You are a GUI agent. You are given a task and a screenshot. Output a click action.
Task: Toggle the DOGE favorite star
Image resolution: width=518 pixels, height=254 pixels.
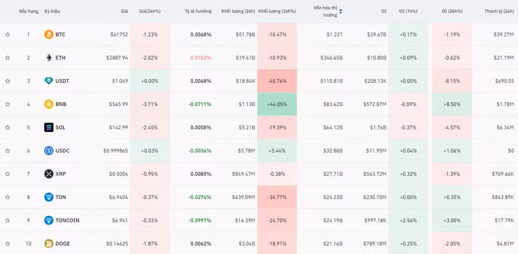[x=8, y=244]
